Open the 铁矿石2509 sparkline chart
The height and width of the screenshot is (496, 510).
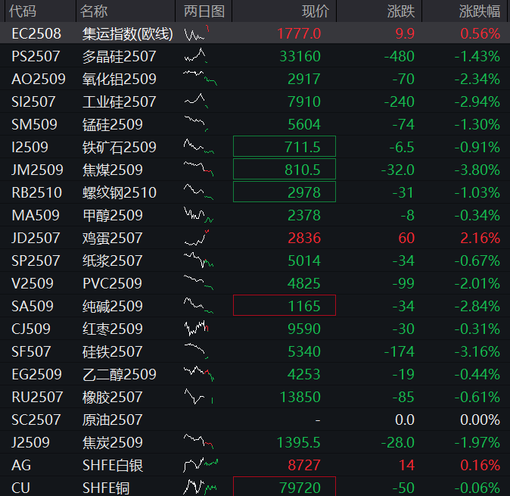tap(199, 146)
